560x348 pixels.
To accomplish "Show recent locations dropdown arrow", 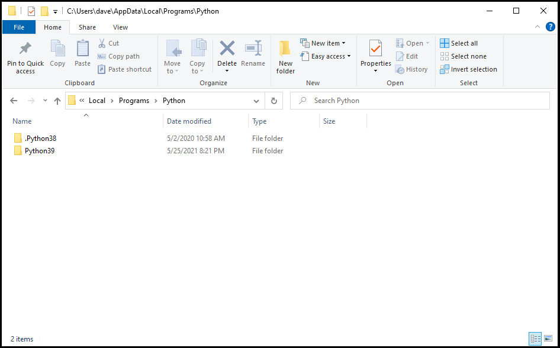I will 45,101.
